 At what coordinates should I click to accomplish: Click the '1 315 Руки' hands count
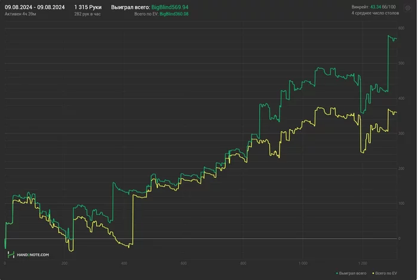(x=88, y=7)
